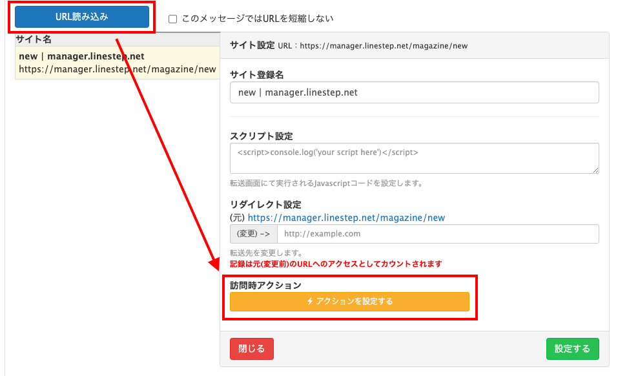Click the 'リダイレクト設定' section label
Image resolution: width=618 pixels, height=376 pixels.
tap(265, 205)
